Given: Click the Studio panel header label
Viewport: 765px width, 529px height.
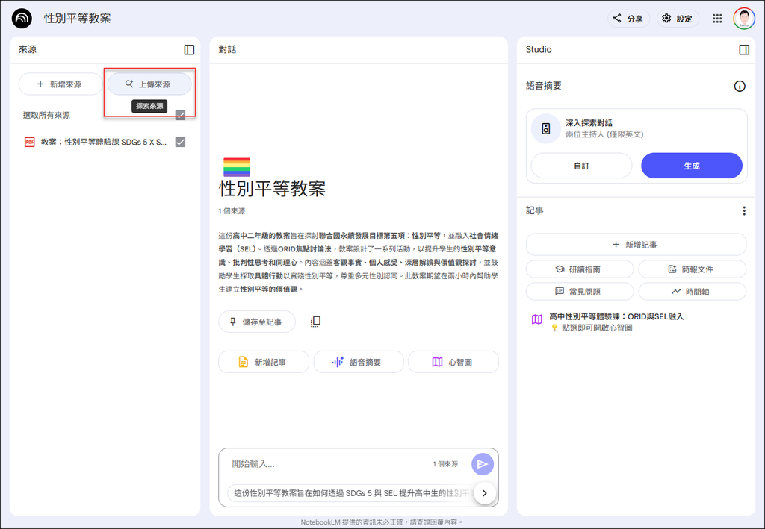Looking at the screenshot, I should (x=539, y=50).
